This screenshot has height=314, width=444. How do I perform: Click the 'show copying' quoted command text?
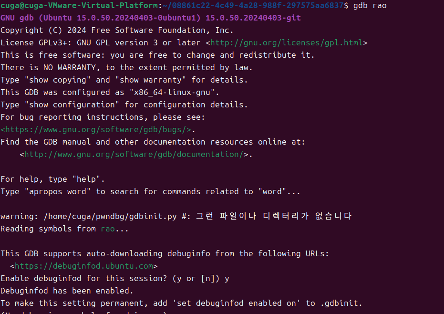(x=58, y=80)
